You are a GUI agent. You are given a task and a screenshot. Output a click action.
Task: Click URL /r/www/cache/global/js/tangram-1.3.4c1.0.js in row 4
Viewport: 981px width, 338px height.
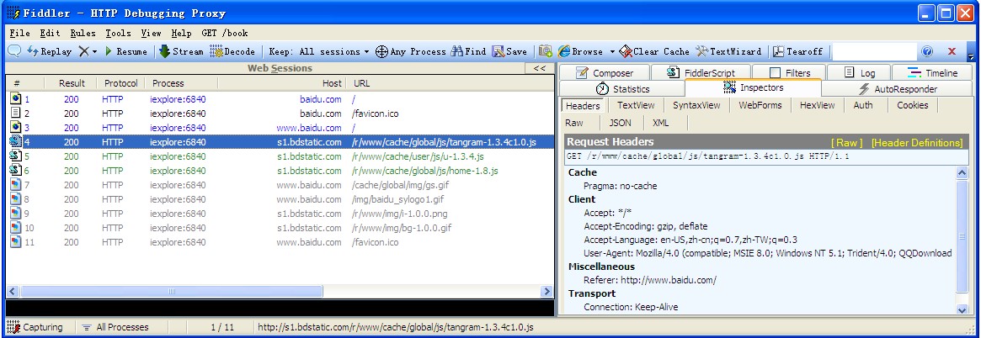(445, 142)
